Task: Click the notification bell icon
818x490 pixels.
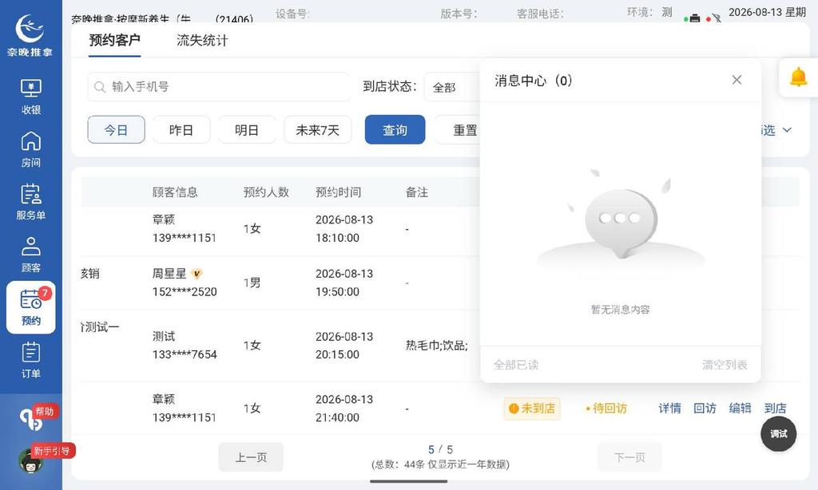Action: click(x=798, y=77)
